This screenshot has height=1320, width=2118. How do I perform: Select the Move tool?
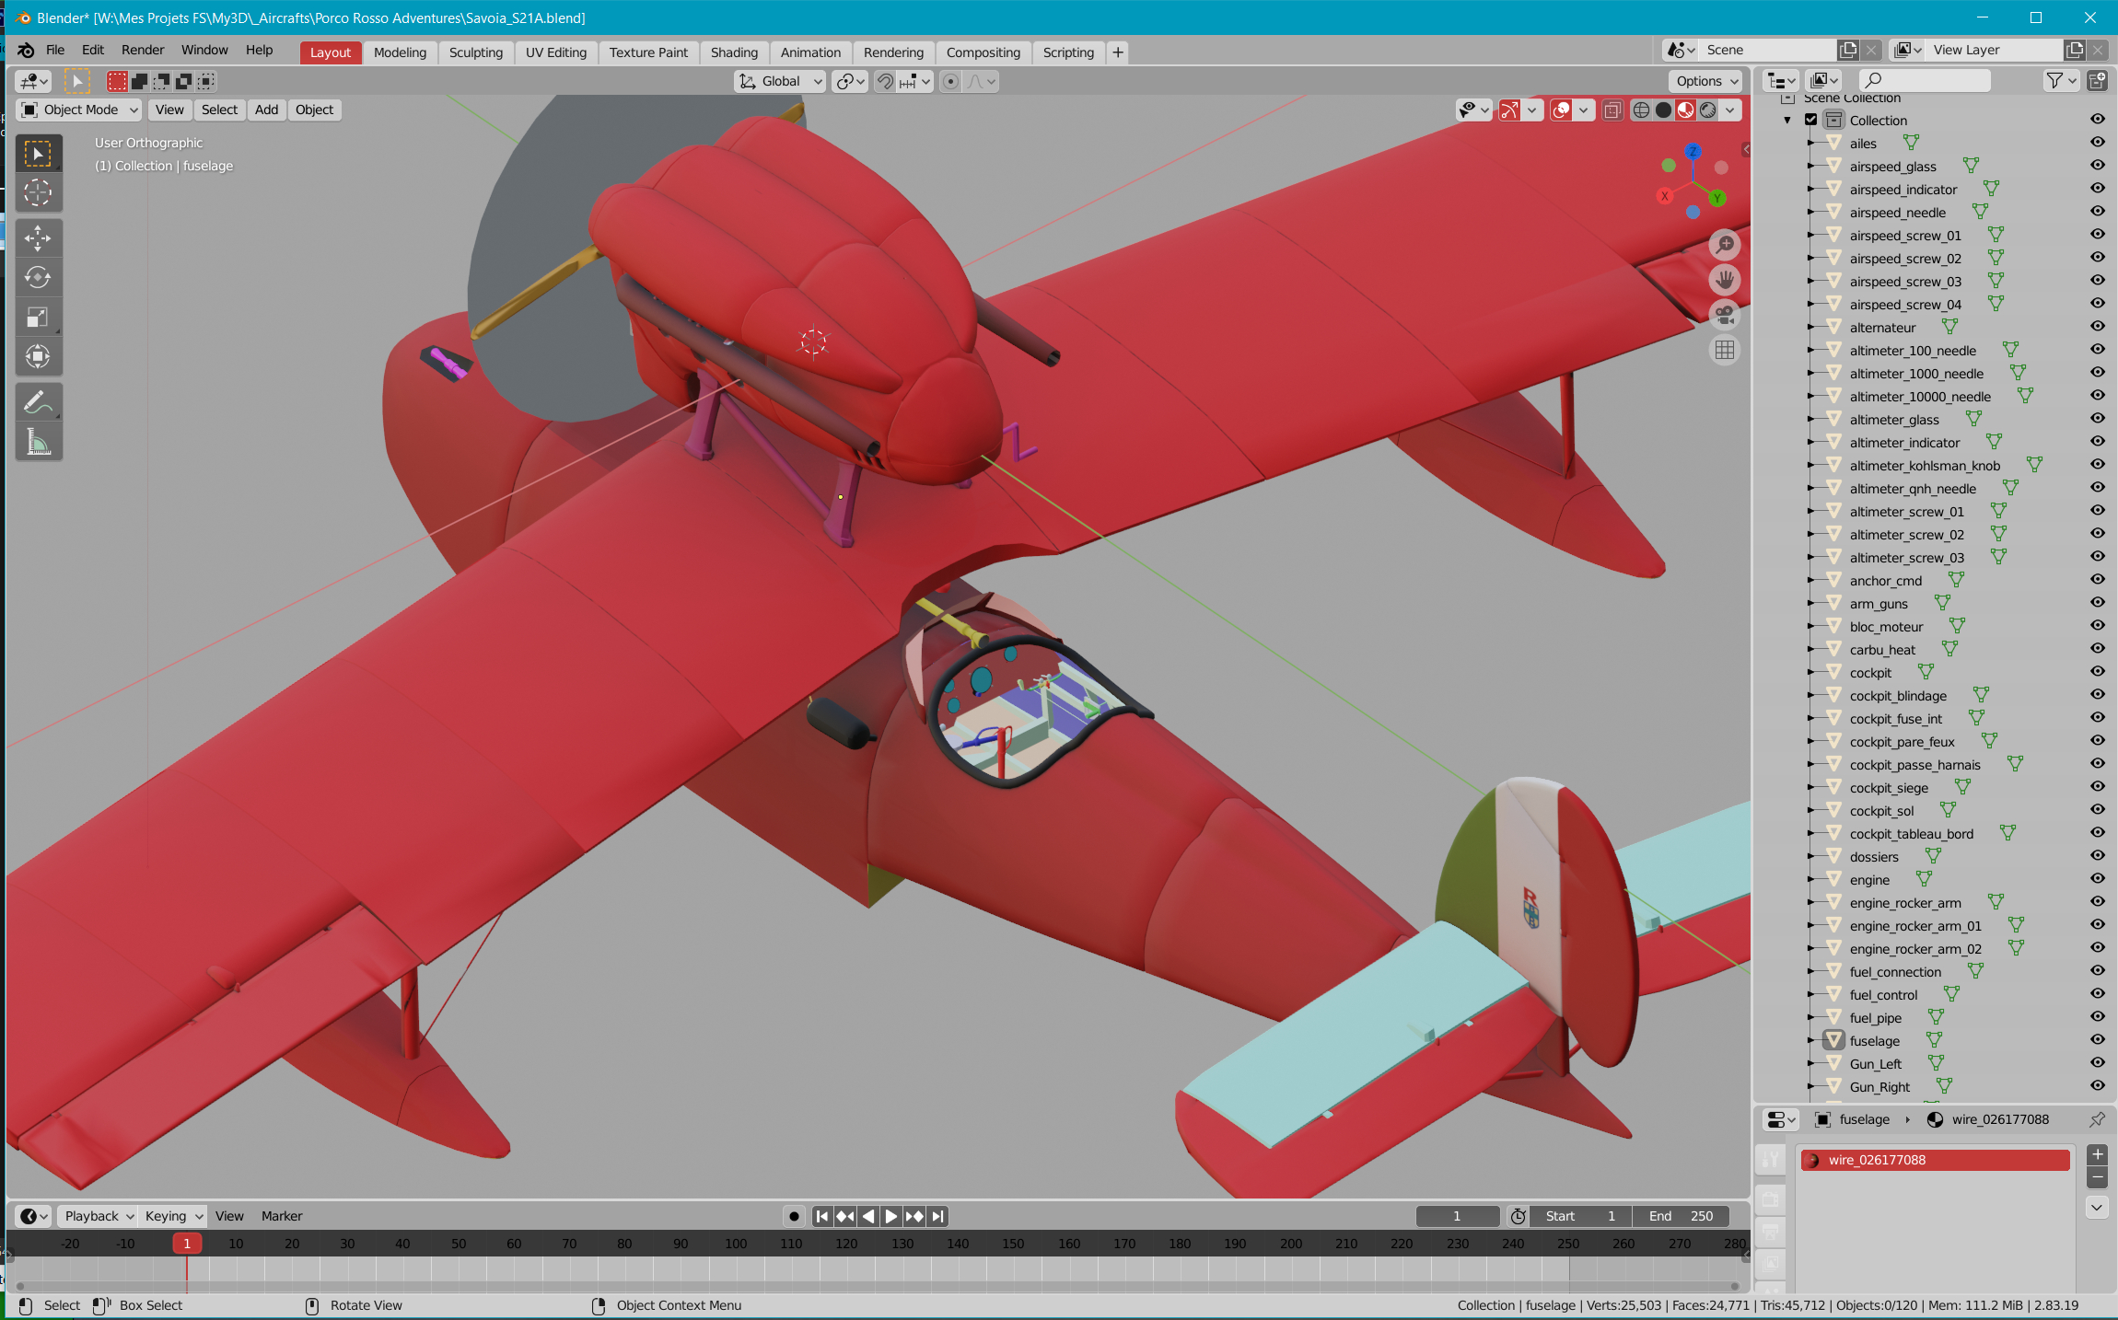38,238
